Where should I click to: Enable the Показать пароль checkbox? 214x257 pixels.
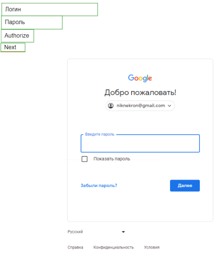coord(85,159)
